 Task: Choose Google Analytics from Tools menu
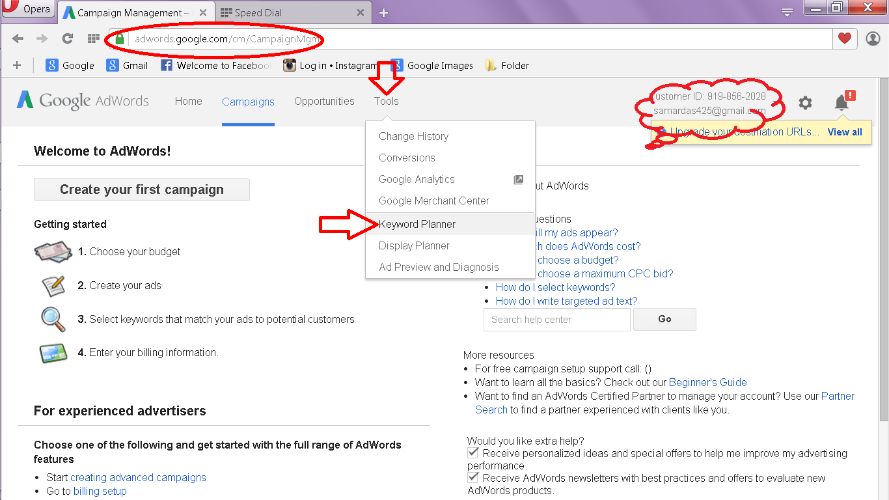(450, 179)
